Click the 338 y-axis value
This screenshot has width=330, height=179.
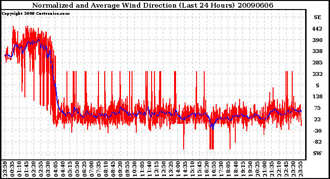coord(317,51)
